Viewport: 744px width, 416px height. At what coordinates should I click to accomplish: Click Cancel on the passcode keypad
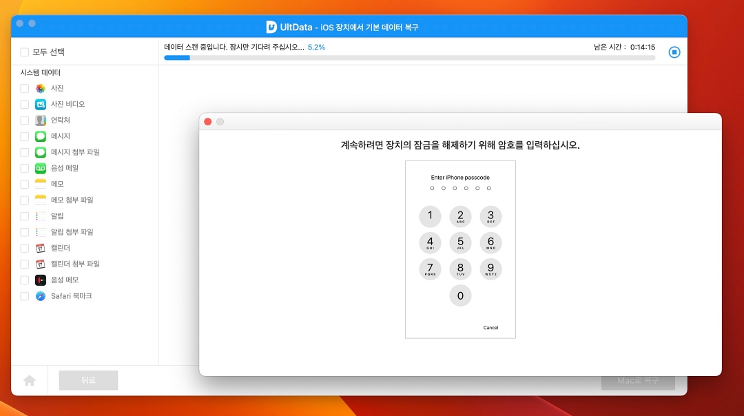pos(490,328)
